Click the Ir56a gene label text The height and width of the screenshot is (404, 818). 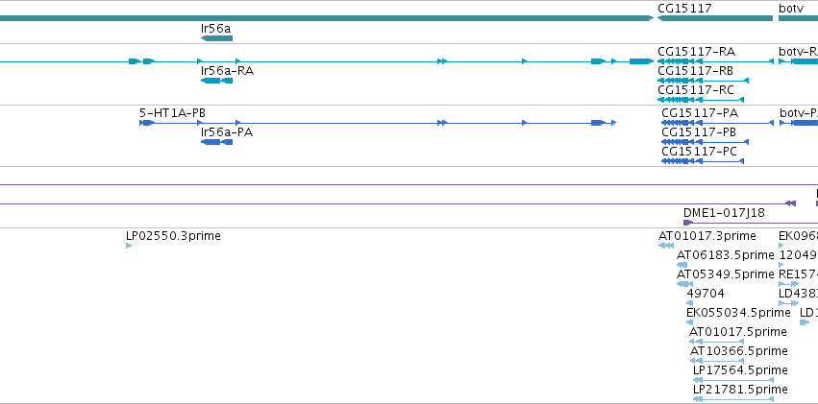[215, 29]
